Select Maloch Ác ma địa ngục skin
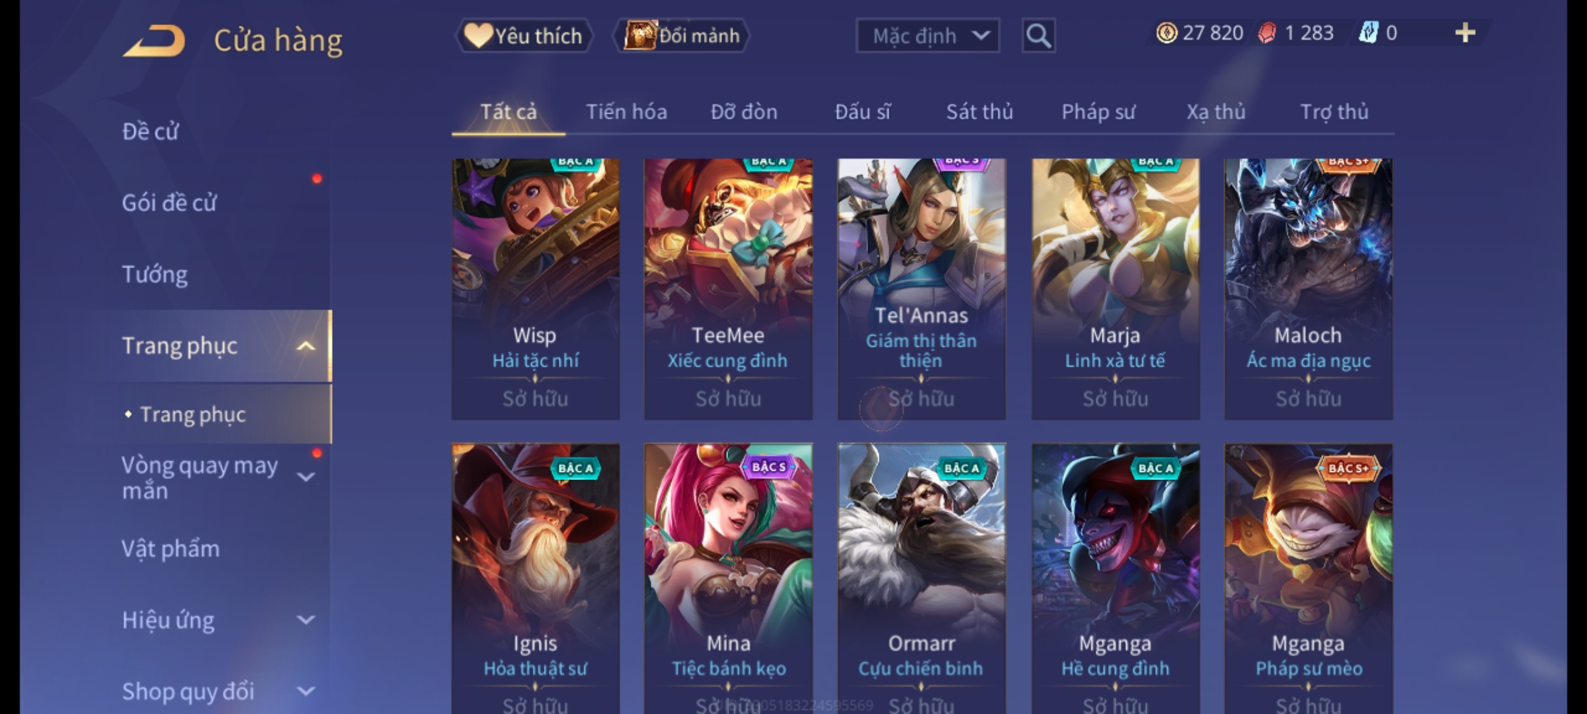The width and height of the screenshot is (1587, 714). click(1308, 289)
